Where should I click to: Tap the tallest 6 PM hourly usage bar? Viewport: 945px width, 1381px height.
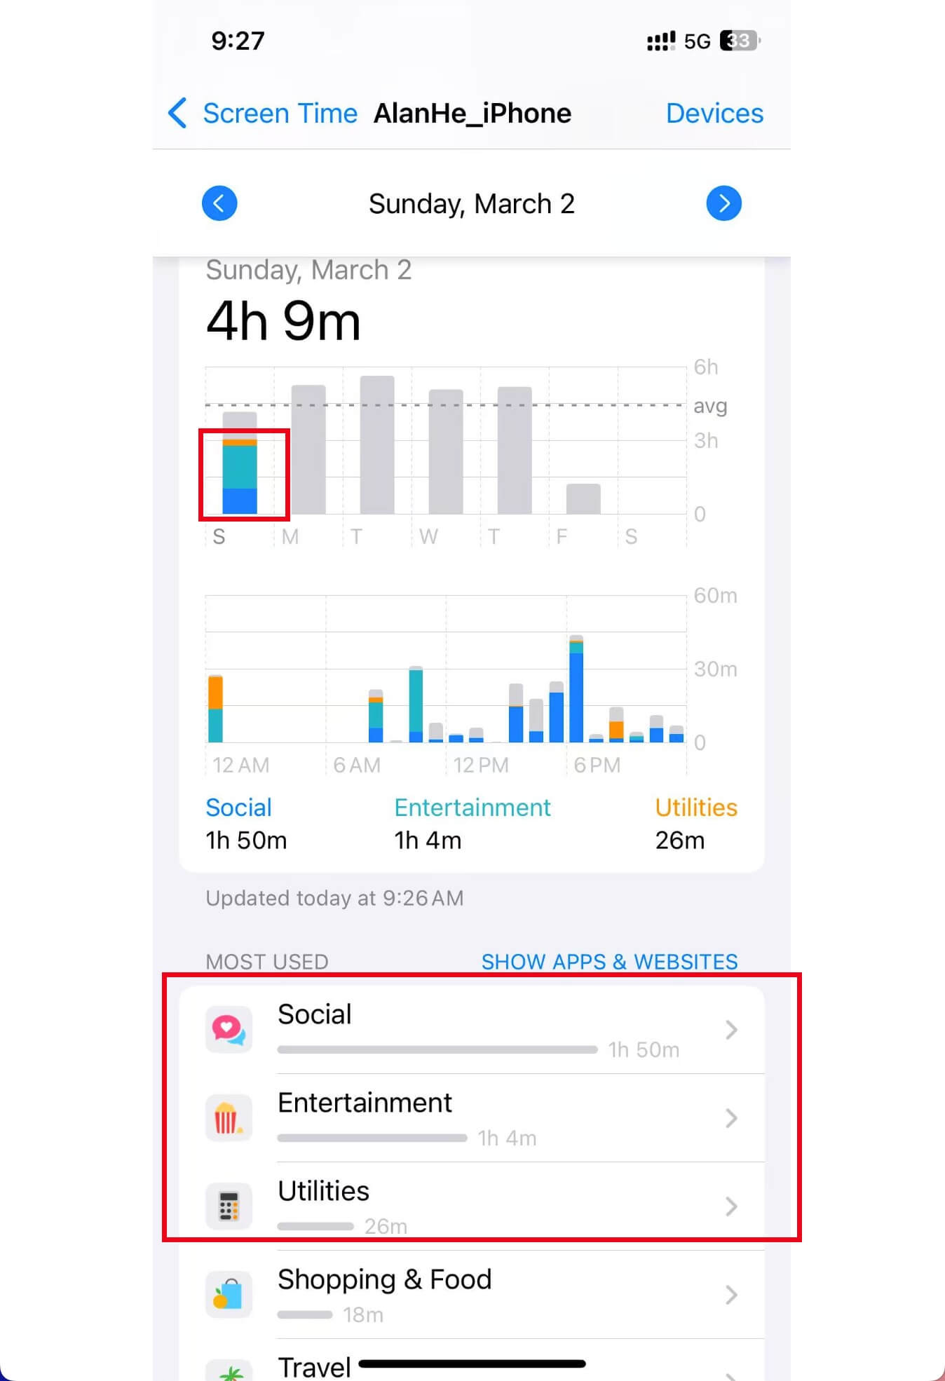click(576, 688)
